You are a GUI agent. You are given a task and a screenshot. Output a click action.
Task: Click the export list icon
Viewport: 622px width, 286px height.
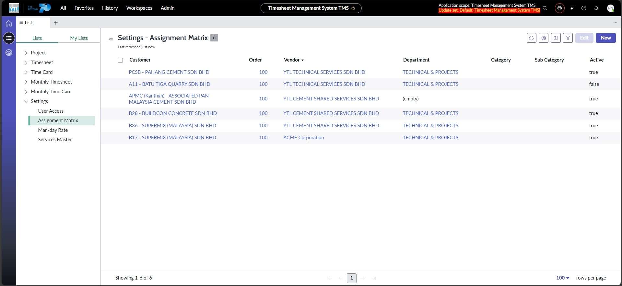coord(556,38)
